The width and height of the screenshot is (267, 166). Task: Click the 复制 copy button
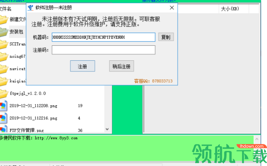pyautogui.click(x=166, y=37)
